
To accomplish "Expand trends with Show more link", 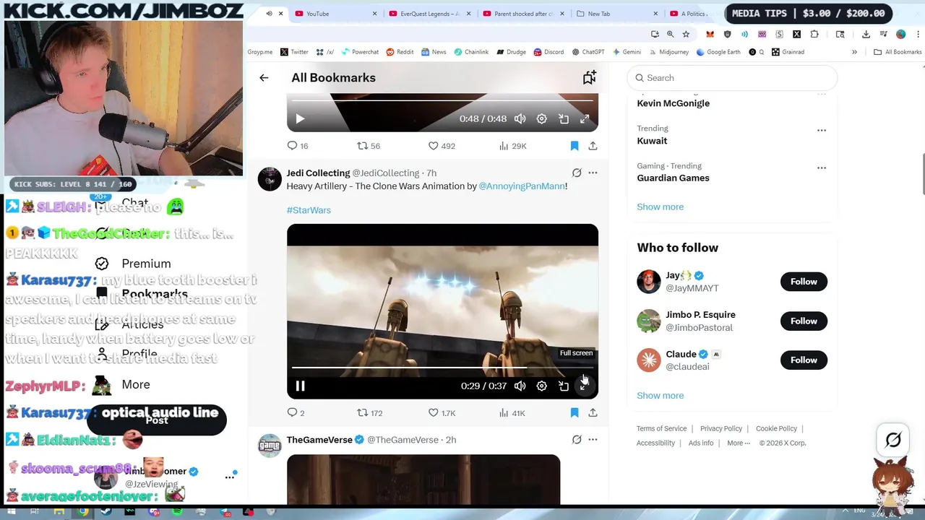I will pyautogui.click(x=660, y=207).
